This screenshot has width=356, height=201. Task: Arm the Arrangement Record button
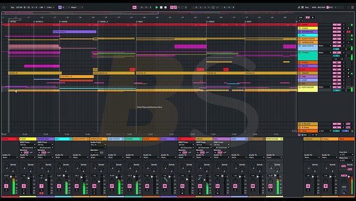166,7
